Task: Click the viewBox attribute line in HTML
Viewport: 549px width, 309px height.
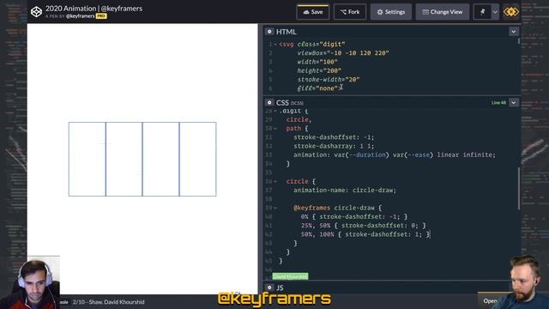Action: 343,53
